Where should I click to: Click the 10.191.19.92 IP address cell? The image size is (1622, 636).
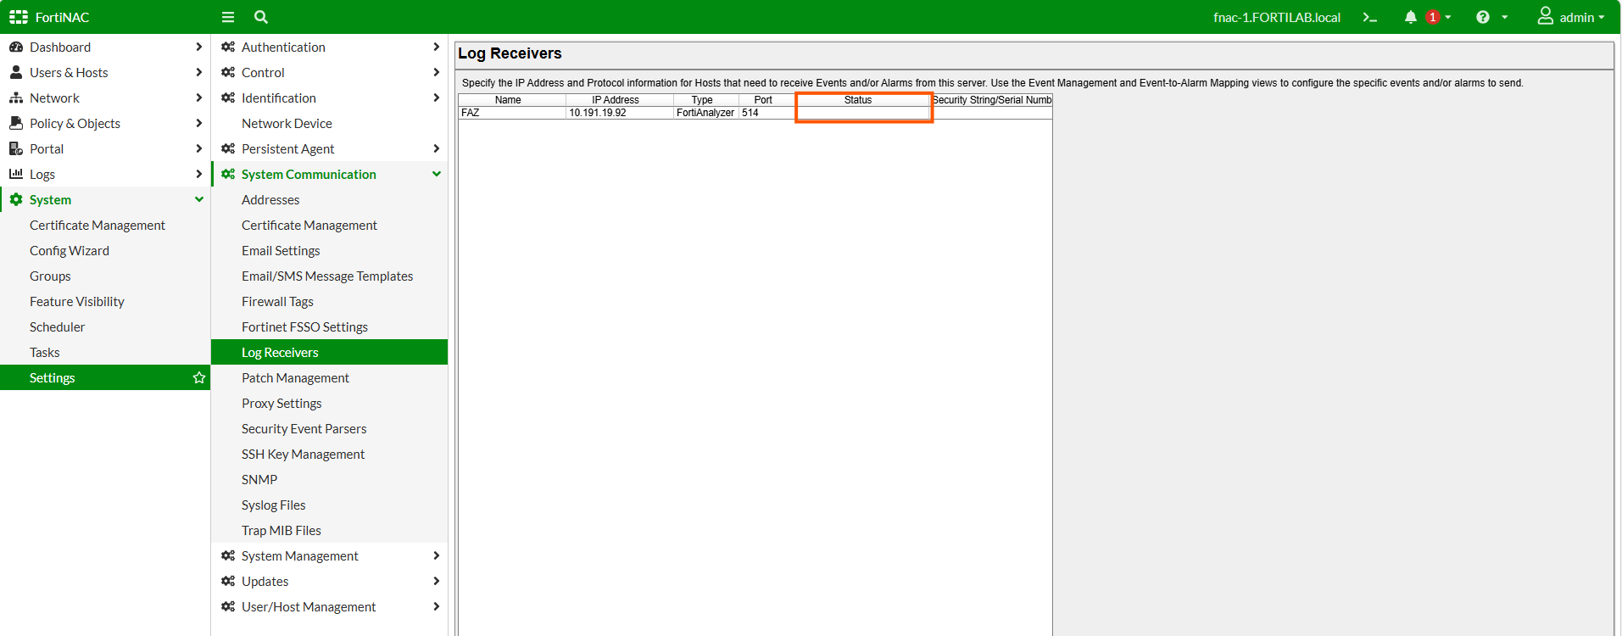pyautogui.click(x=620, y=113)
